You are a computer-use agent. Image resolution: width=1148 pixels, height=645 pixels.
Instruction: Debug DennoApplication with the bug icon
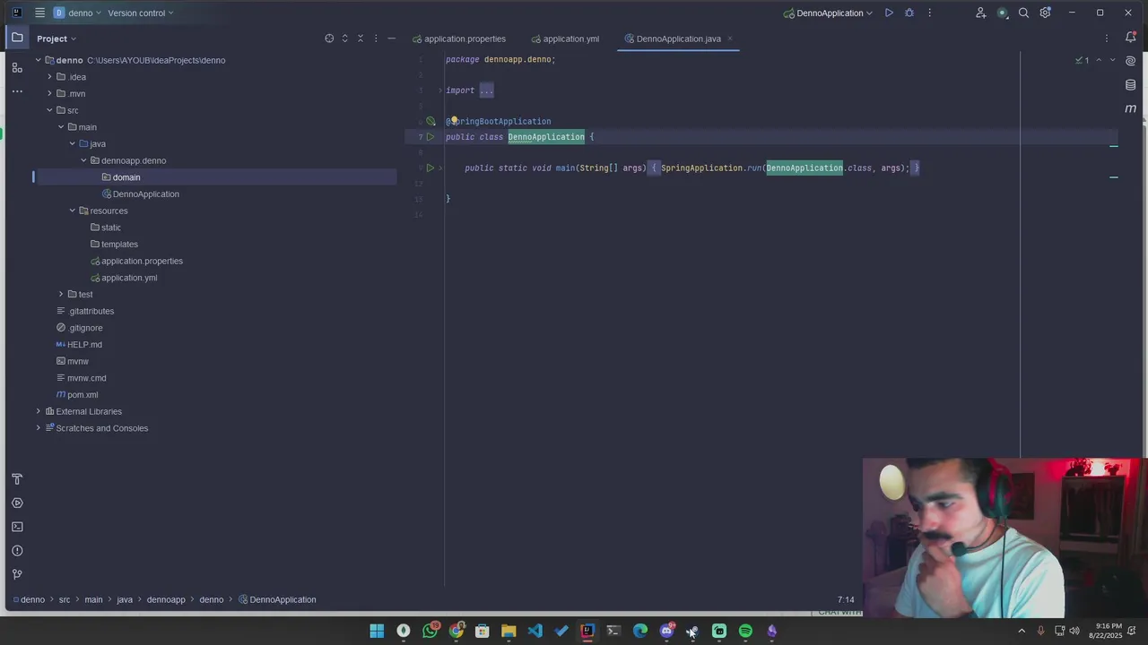click(x=909, y=13)
